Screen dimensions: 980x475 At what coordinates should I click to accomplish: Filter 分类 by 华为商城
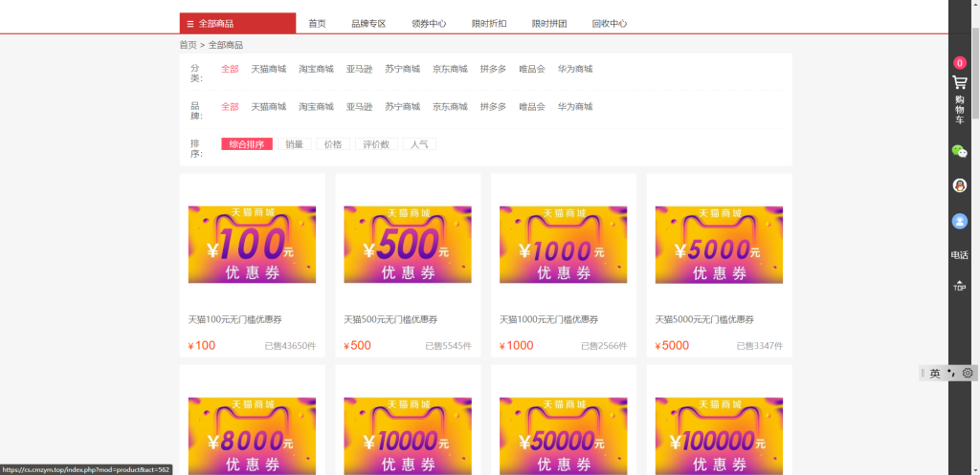click(575, 69)
